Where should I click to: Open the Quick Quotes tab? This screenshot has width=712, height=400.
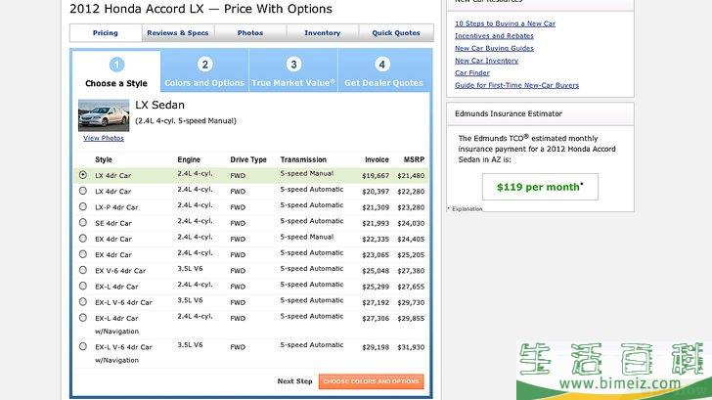click(396, 32)
